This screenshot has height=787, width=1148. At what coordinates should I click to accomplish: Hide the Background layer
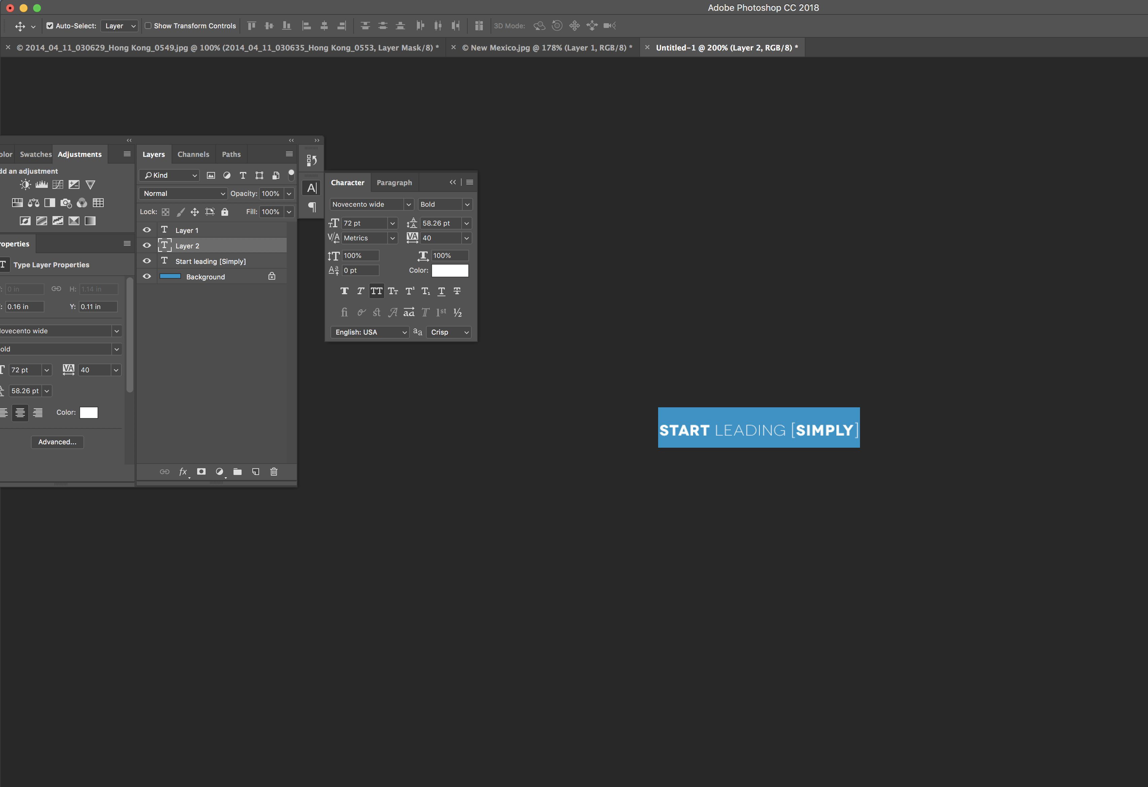tap(147, 276)
